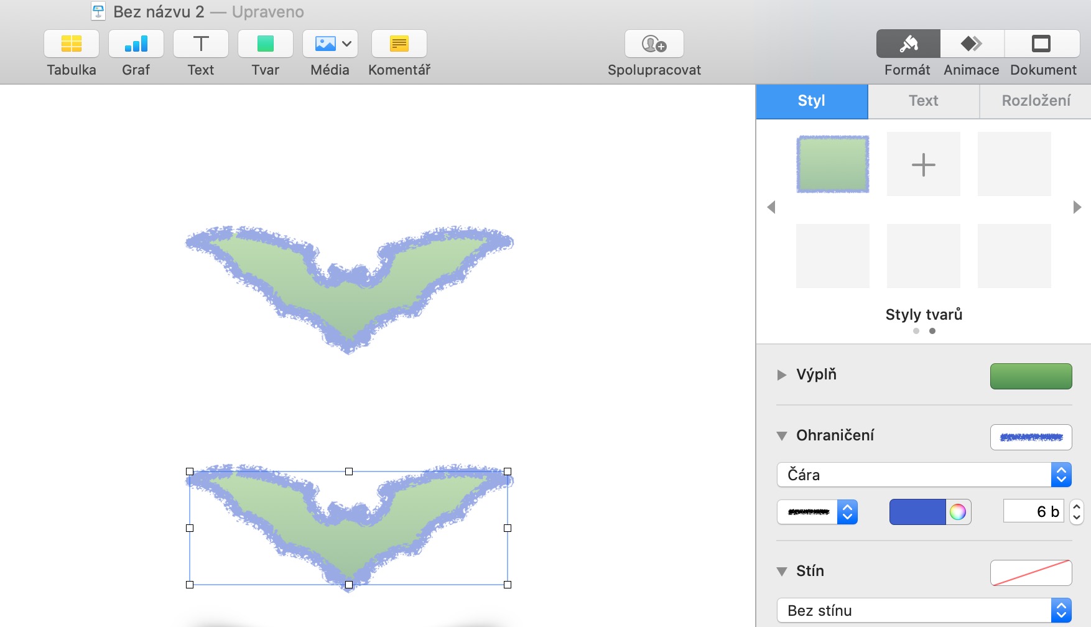Image resolution: width=1091 pixels, height=627 pixels.
Task: Add a text box with the Text tool
Action: click(x=200, y=44)
